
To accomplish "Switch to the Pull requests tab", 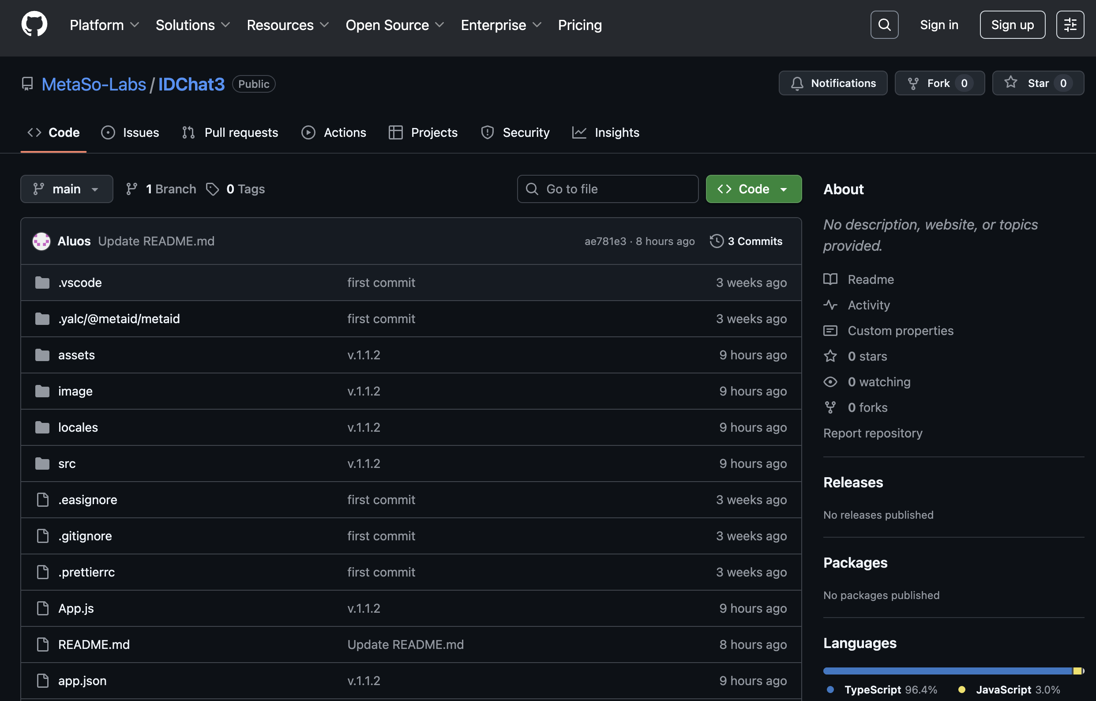I will point(230,132).
